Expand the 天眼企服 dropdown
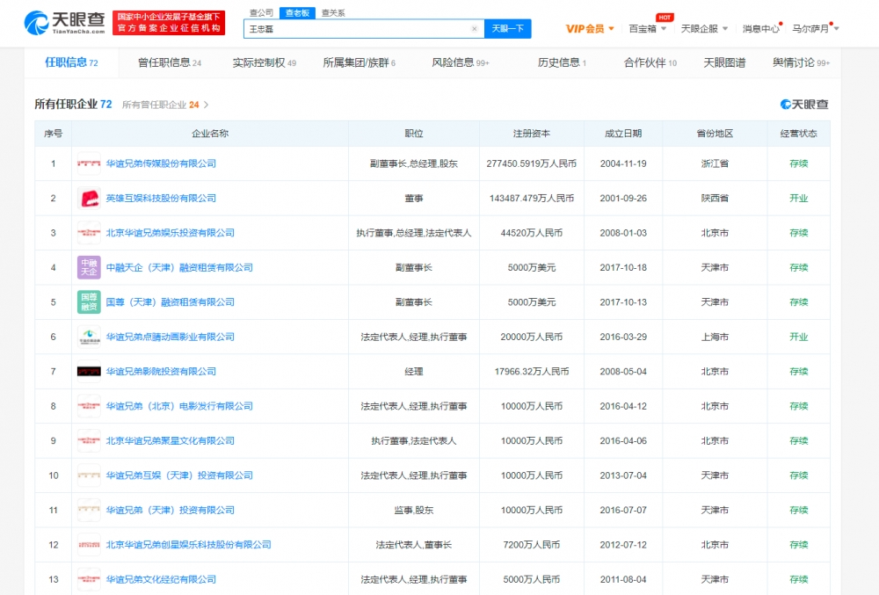Screen dimensions: 879x595 click(x=704, y=29)
